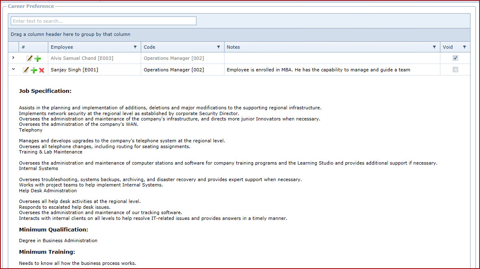Image resolution: width=480 pixels, height=269 pixels.
Task: Sort by Employee column header
Action: point(62,47)
